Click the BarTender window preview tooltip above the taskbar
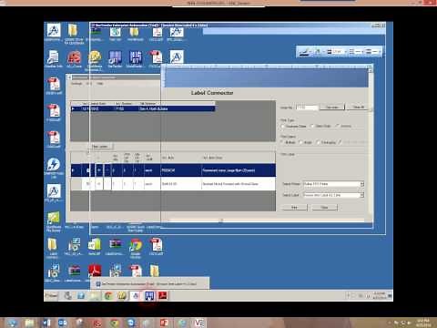 pos(150,284)
